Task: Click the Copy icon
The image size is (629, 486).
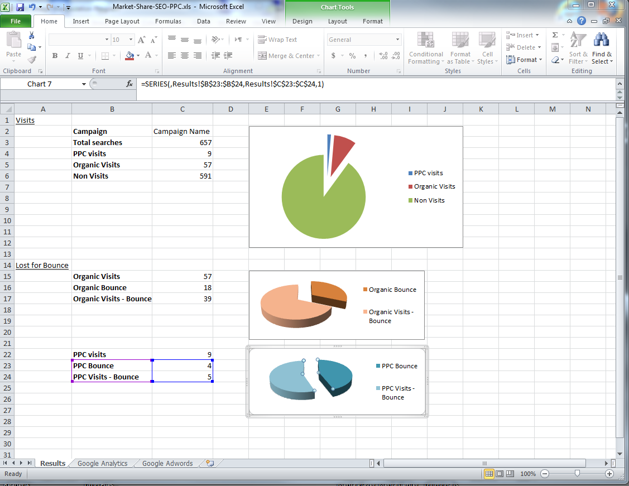Action: click(32, 47)
